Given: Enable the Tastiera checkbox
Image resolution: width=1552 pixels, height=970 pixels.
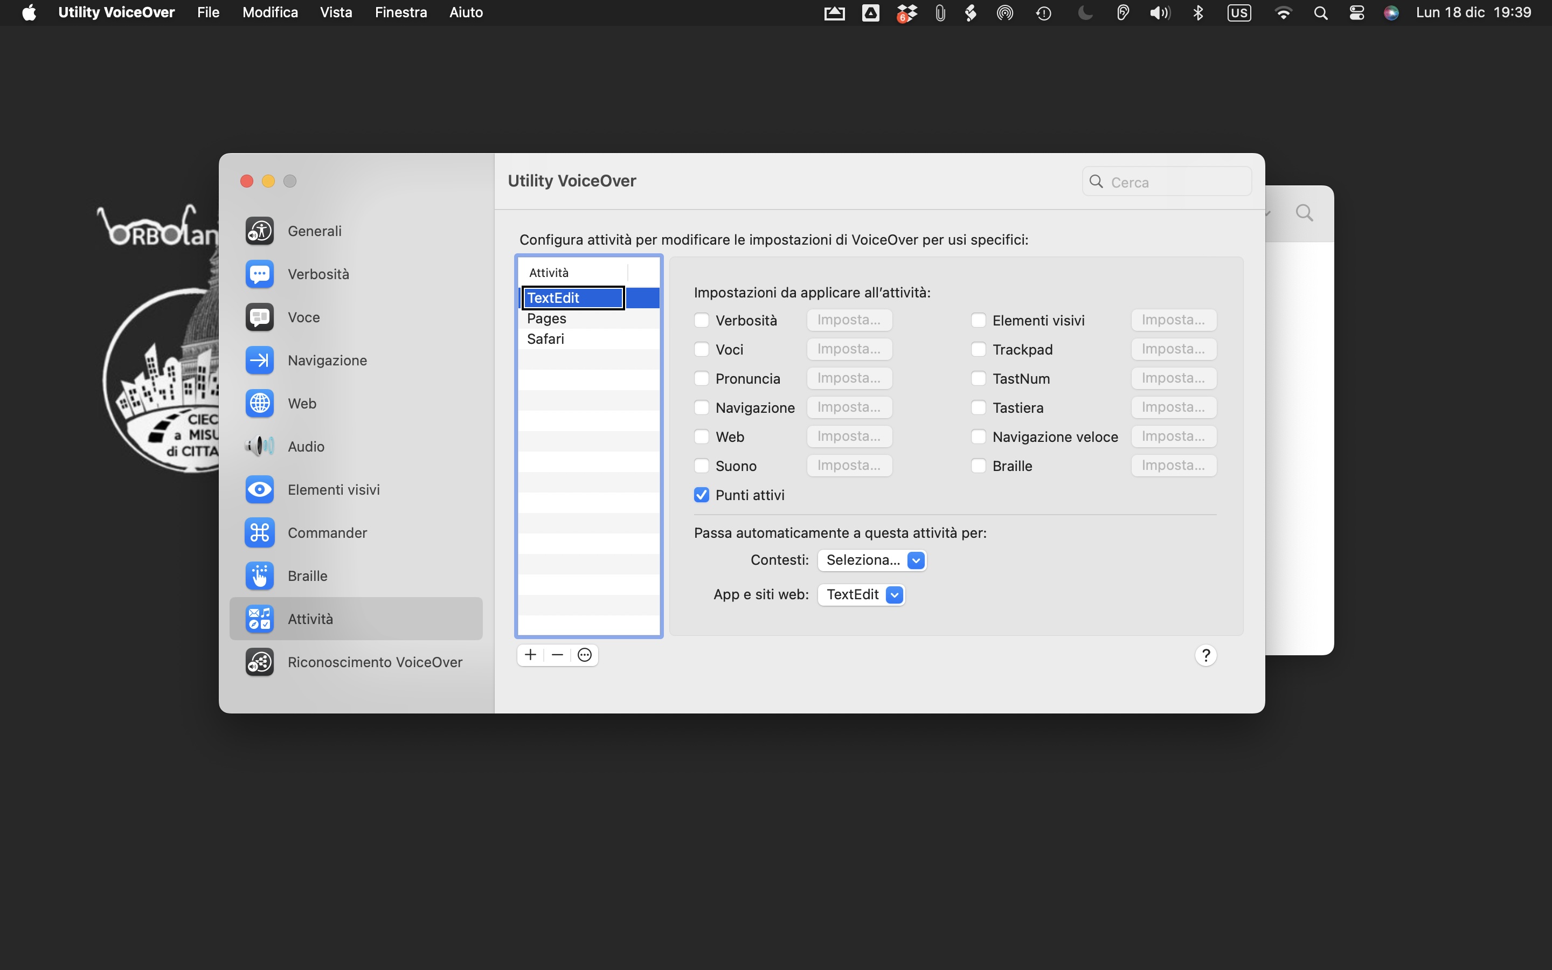Looking at the screenshot, I should 978,407.
